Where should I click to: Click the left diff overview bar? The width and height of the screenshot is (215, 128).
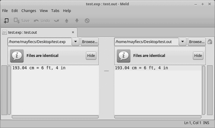click(x=4, y=90)
